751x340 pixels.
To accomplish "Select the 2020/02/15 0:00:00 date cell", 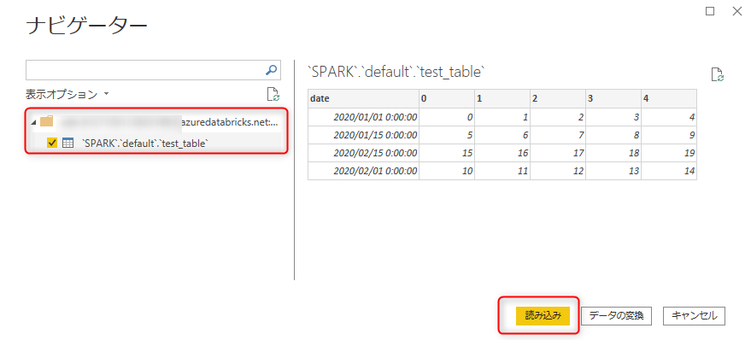I will click(x=363, y=153).
